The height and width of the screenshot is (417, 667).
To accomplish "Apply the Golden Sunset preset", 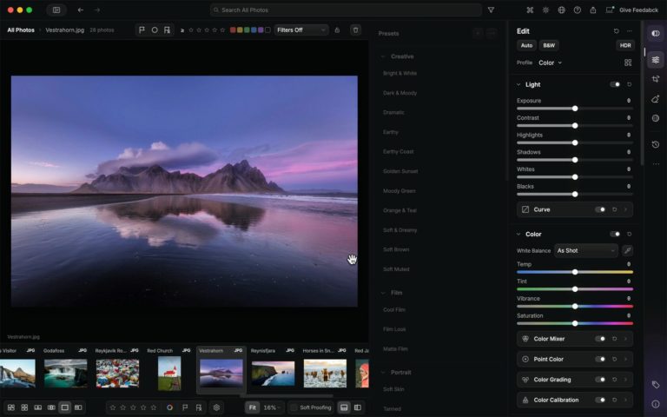I will tap(400, 171).
